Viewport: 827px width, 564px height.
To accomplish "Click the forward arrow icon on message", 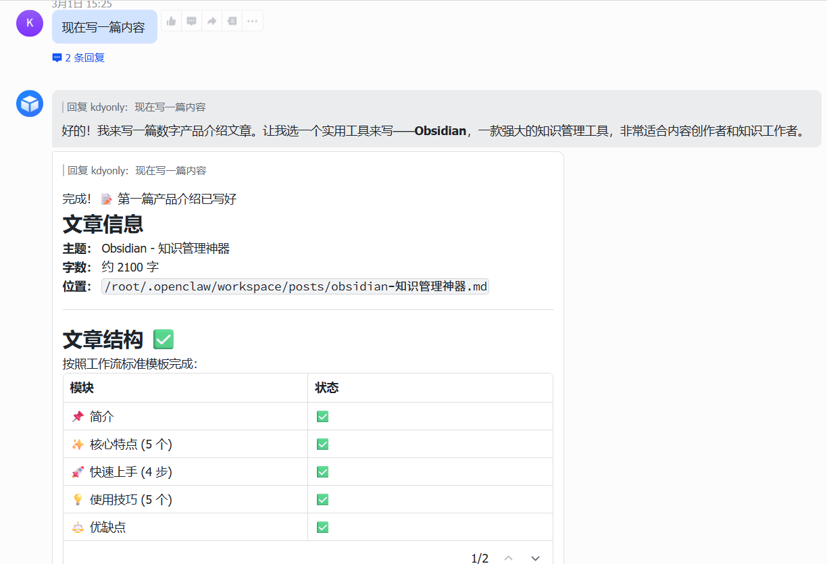I will (x=211, y=21).
